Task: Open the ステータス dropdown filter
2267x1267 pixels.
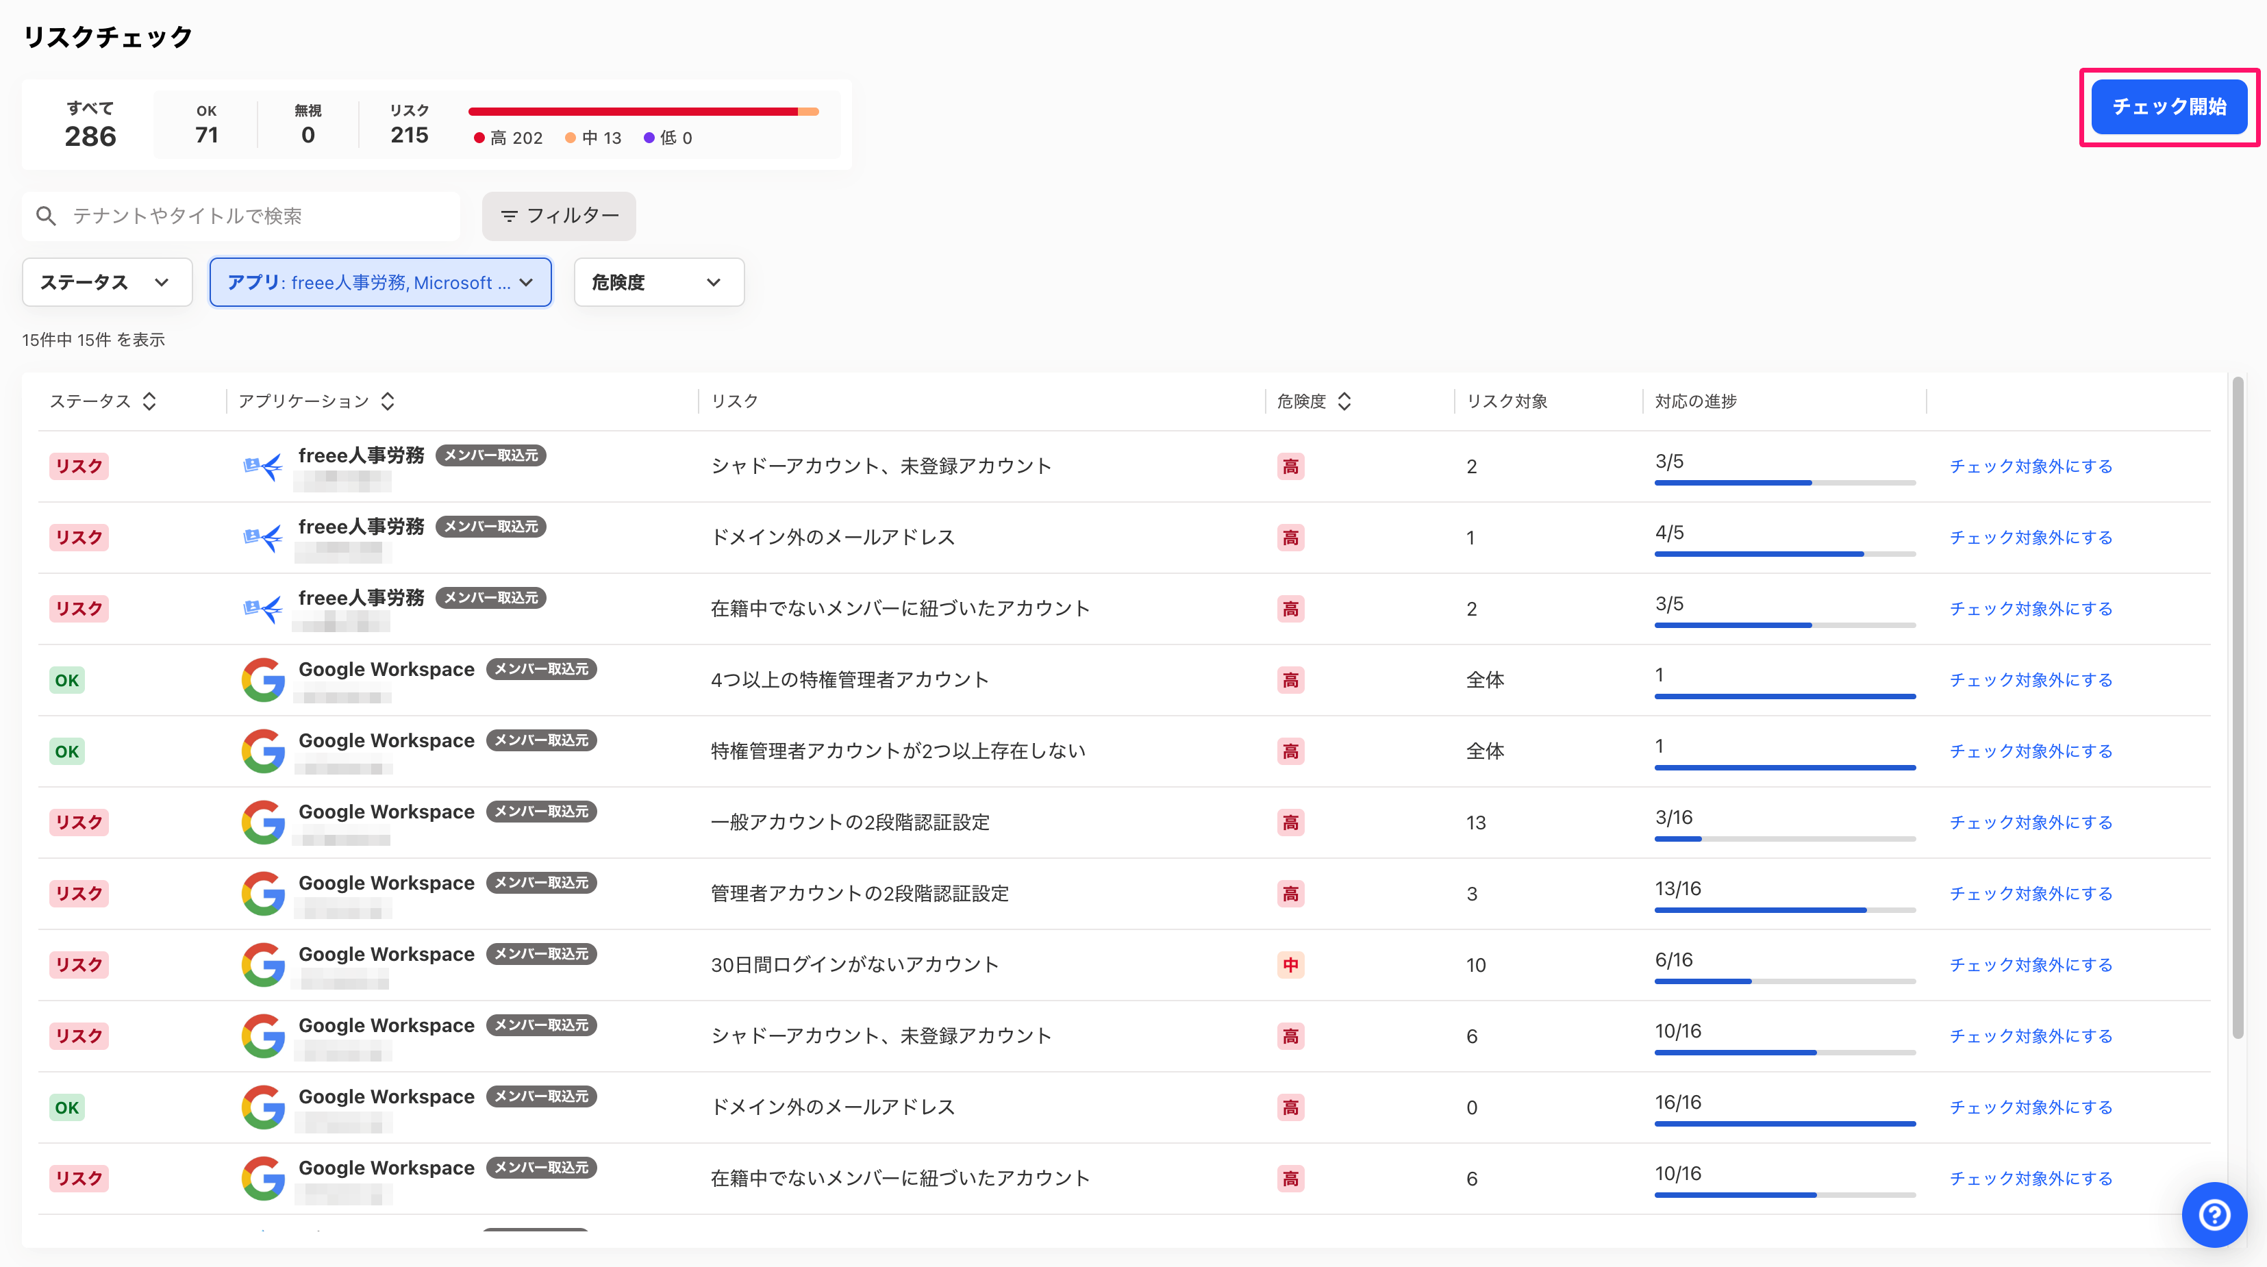Action: coord(106,282)
